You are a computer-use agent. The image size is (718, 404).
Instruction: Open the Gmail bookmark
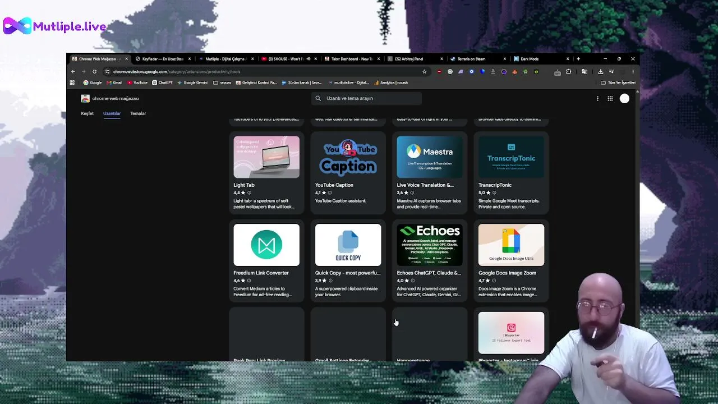(114, 82)
